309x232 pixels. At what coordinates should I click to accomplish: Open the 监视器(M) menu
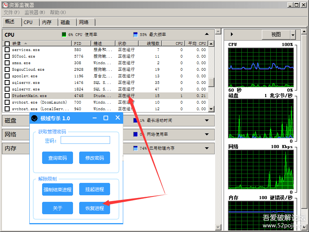click(35, 13)
